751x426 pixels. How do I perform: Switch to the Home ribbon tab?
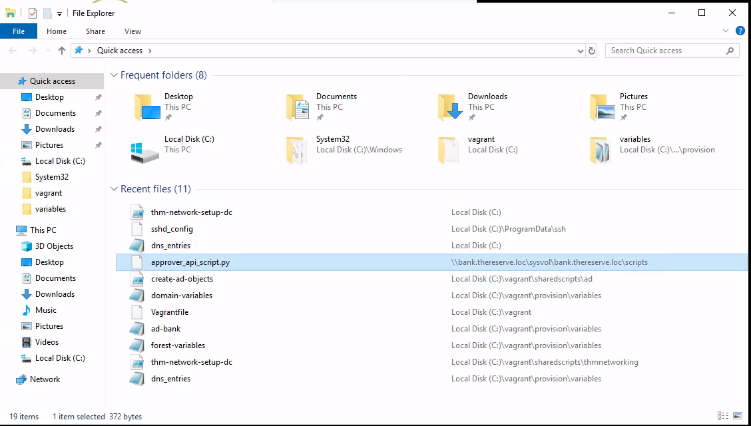pos(57,31)
